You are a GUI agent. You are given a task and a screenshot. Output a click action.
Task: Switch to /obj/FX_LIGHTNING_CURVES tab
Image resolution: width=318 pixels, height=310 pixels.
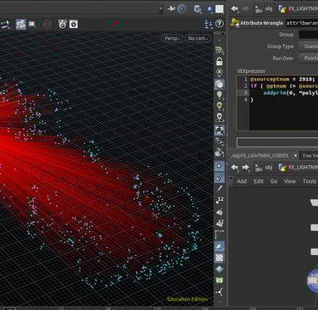point(260,156)
